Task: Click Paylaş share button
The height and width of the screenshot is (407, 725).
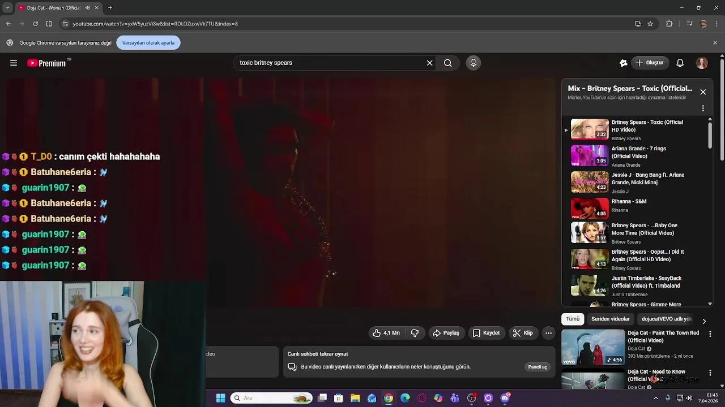Action: tap(446, 333)
